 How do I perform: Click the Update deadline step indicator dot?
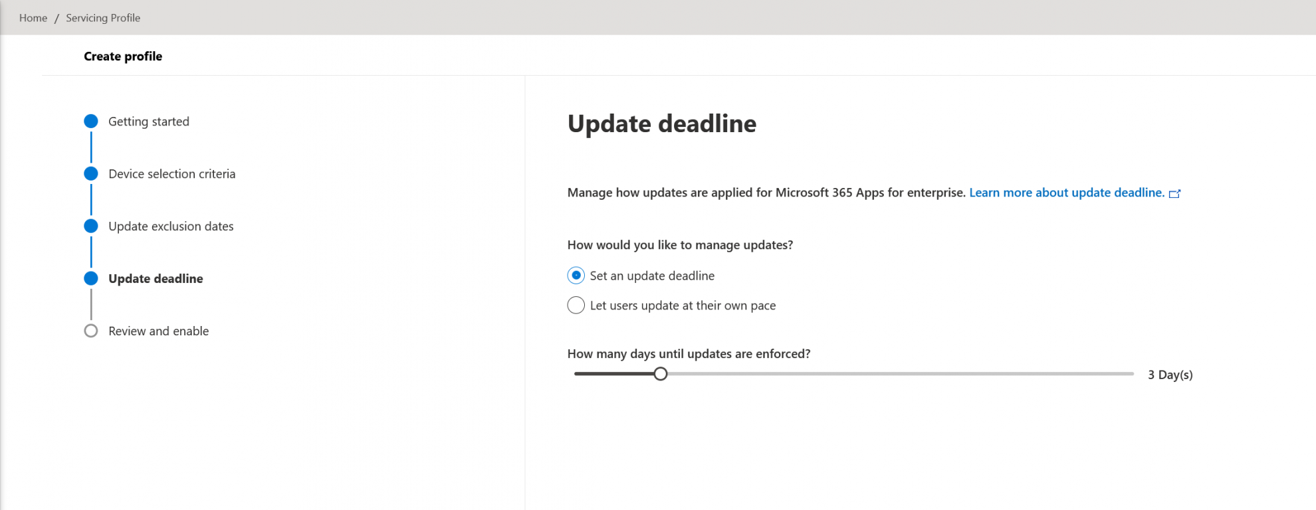[x=90, y=278]
